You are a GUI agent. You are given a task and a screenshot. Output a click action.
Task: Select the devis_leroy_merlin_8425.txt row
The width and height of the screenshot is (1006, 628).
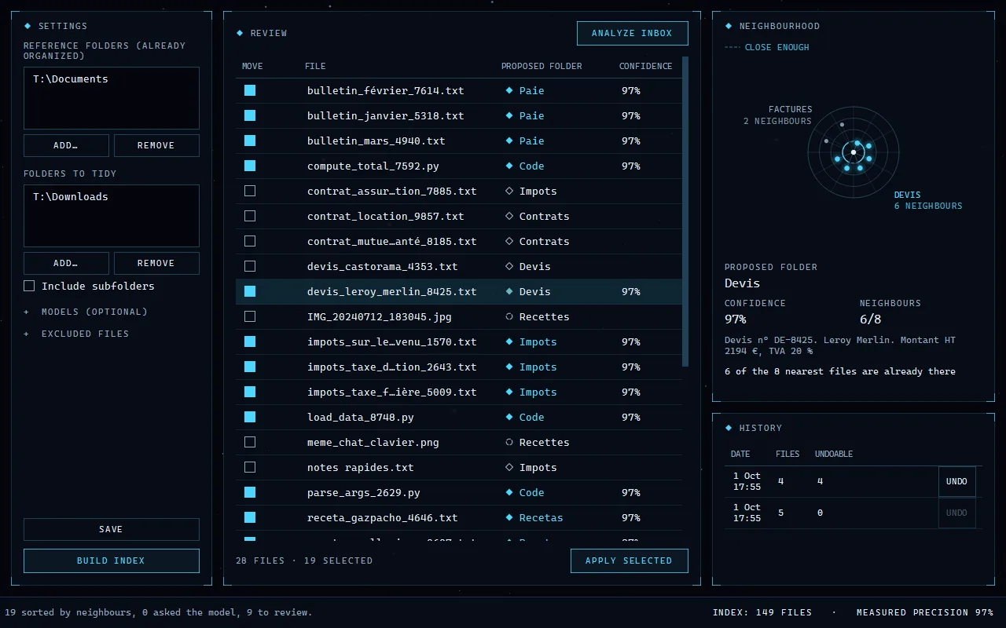click(x=459, y=291)
